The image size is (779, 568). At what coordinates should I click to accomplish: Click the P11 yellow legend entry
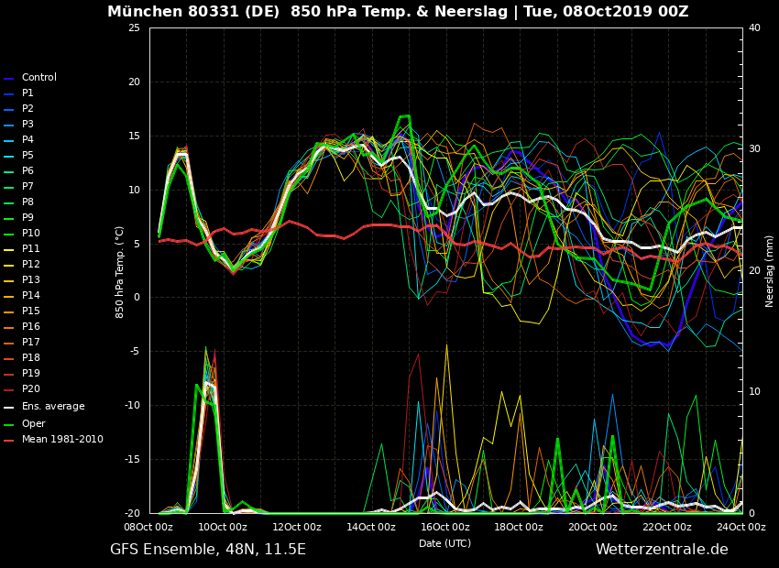30,249
